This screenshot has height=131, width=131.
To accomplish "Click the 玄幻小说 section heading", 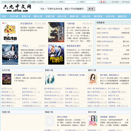I will click(6, 70).
